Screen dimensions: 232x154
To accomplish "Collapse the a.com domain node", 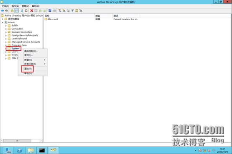I will point(3,22).
